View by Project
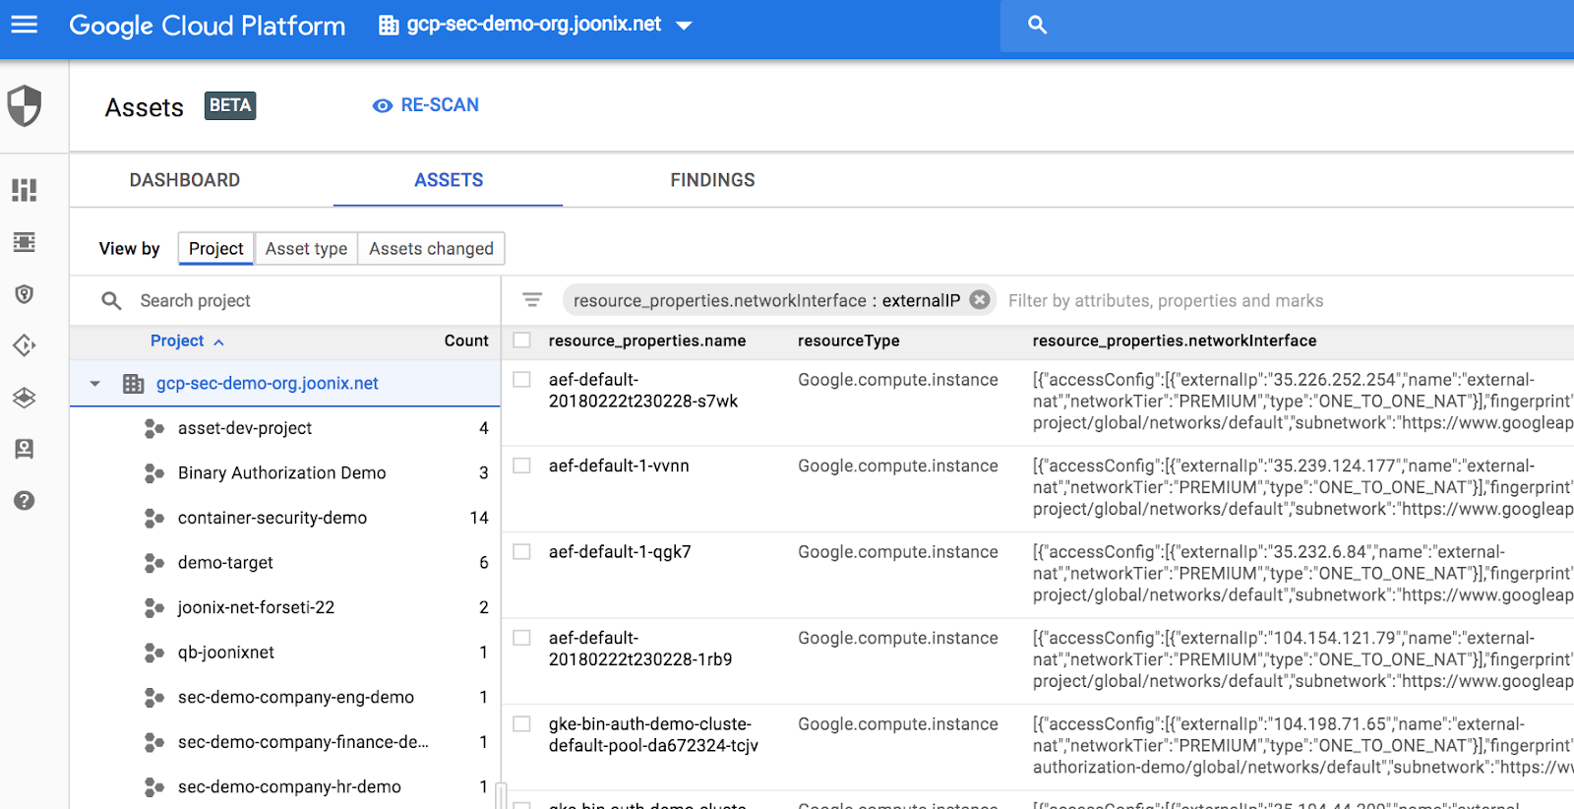1574x809 pixels. [216, 249]
